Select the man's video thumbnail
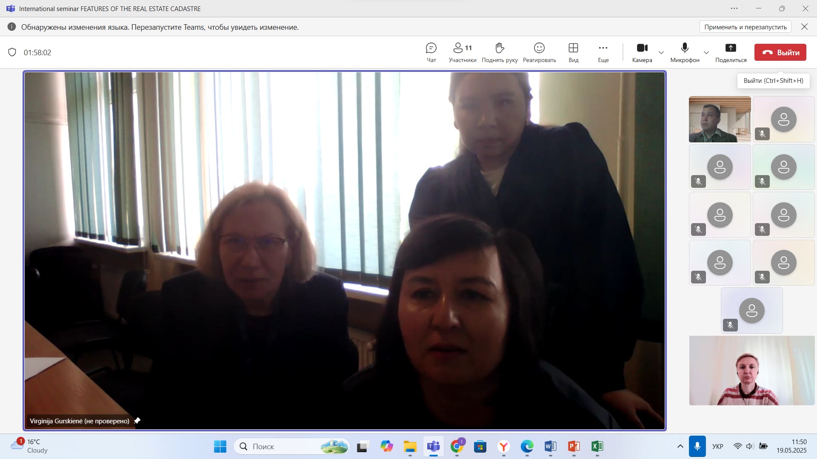817x459 pixels. tap(720, 119)
